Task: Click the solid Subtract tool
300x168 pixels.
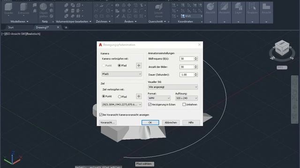Action: pos(66,11)
